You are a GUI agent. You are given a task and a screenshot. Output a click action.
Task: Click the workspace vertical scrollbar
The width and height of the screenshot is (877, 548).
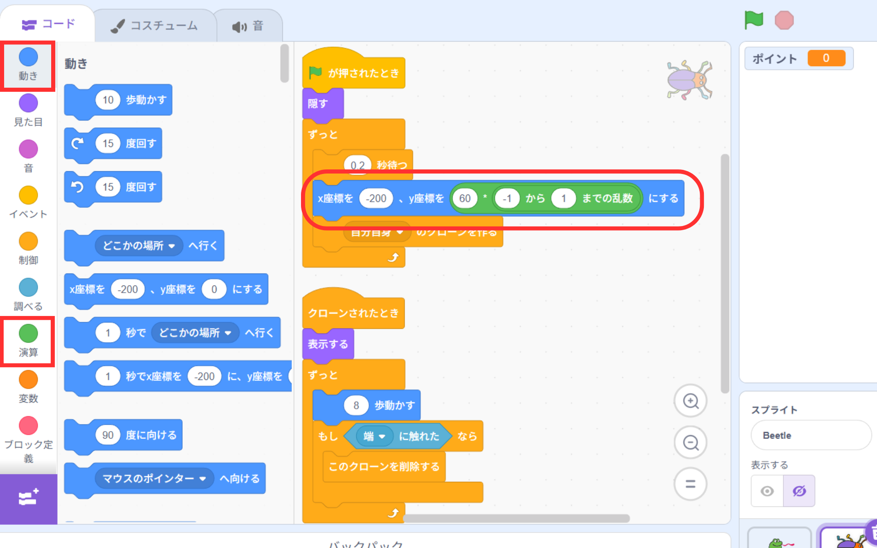tap(725, 274)
